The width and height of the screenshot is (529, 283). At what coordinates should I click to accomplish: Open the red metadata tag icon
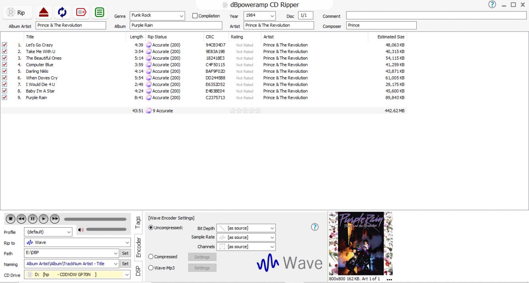pyautogui.click(x=81, y=13)
